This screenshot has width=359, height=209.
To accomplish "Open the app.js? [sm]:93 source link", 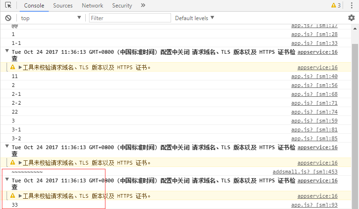I will (314, 205).
